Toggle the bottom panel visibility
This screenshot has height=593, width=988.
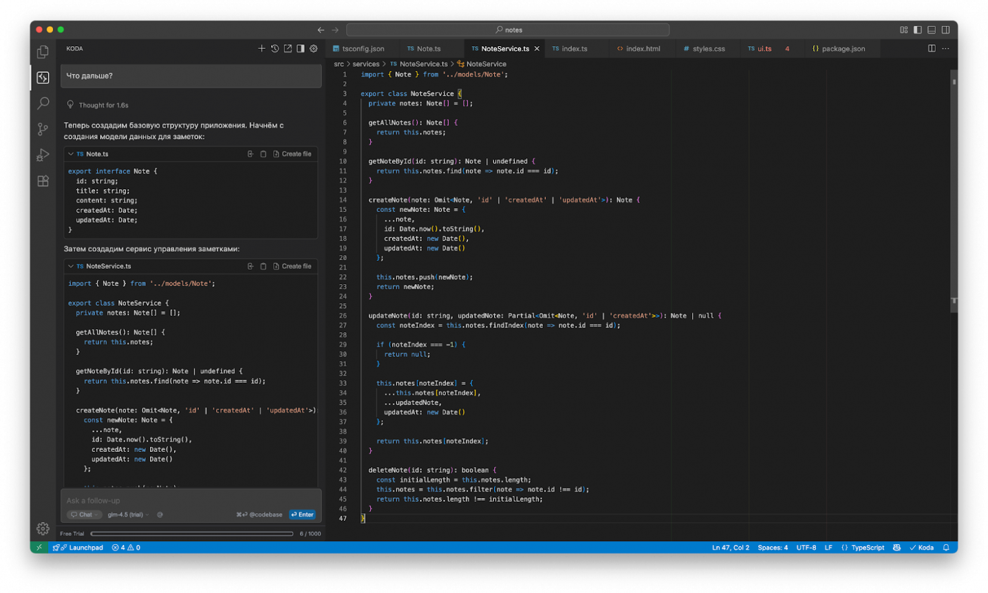932,30
